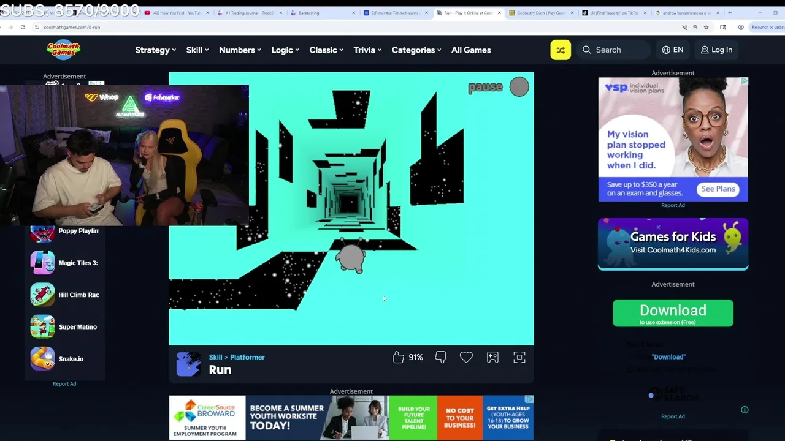This screenshot has width=785, height=441.
Task: Open the random game shuffle button
Action: pos(561,50)
